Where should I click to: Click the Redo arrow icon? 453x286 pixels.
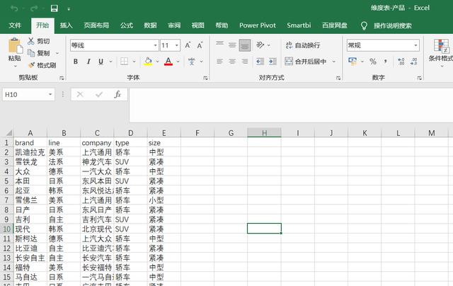click(34, 8)
